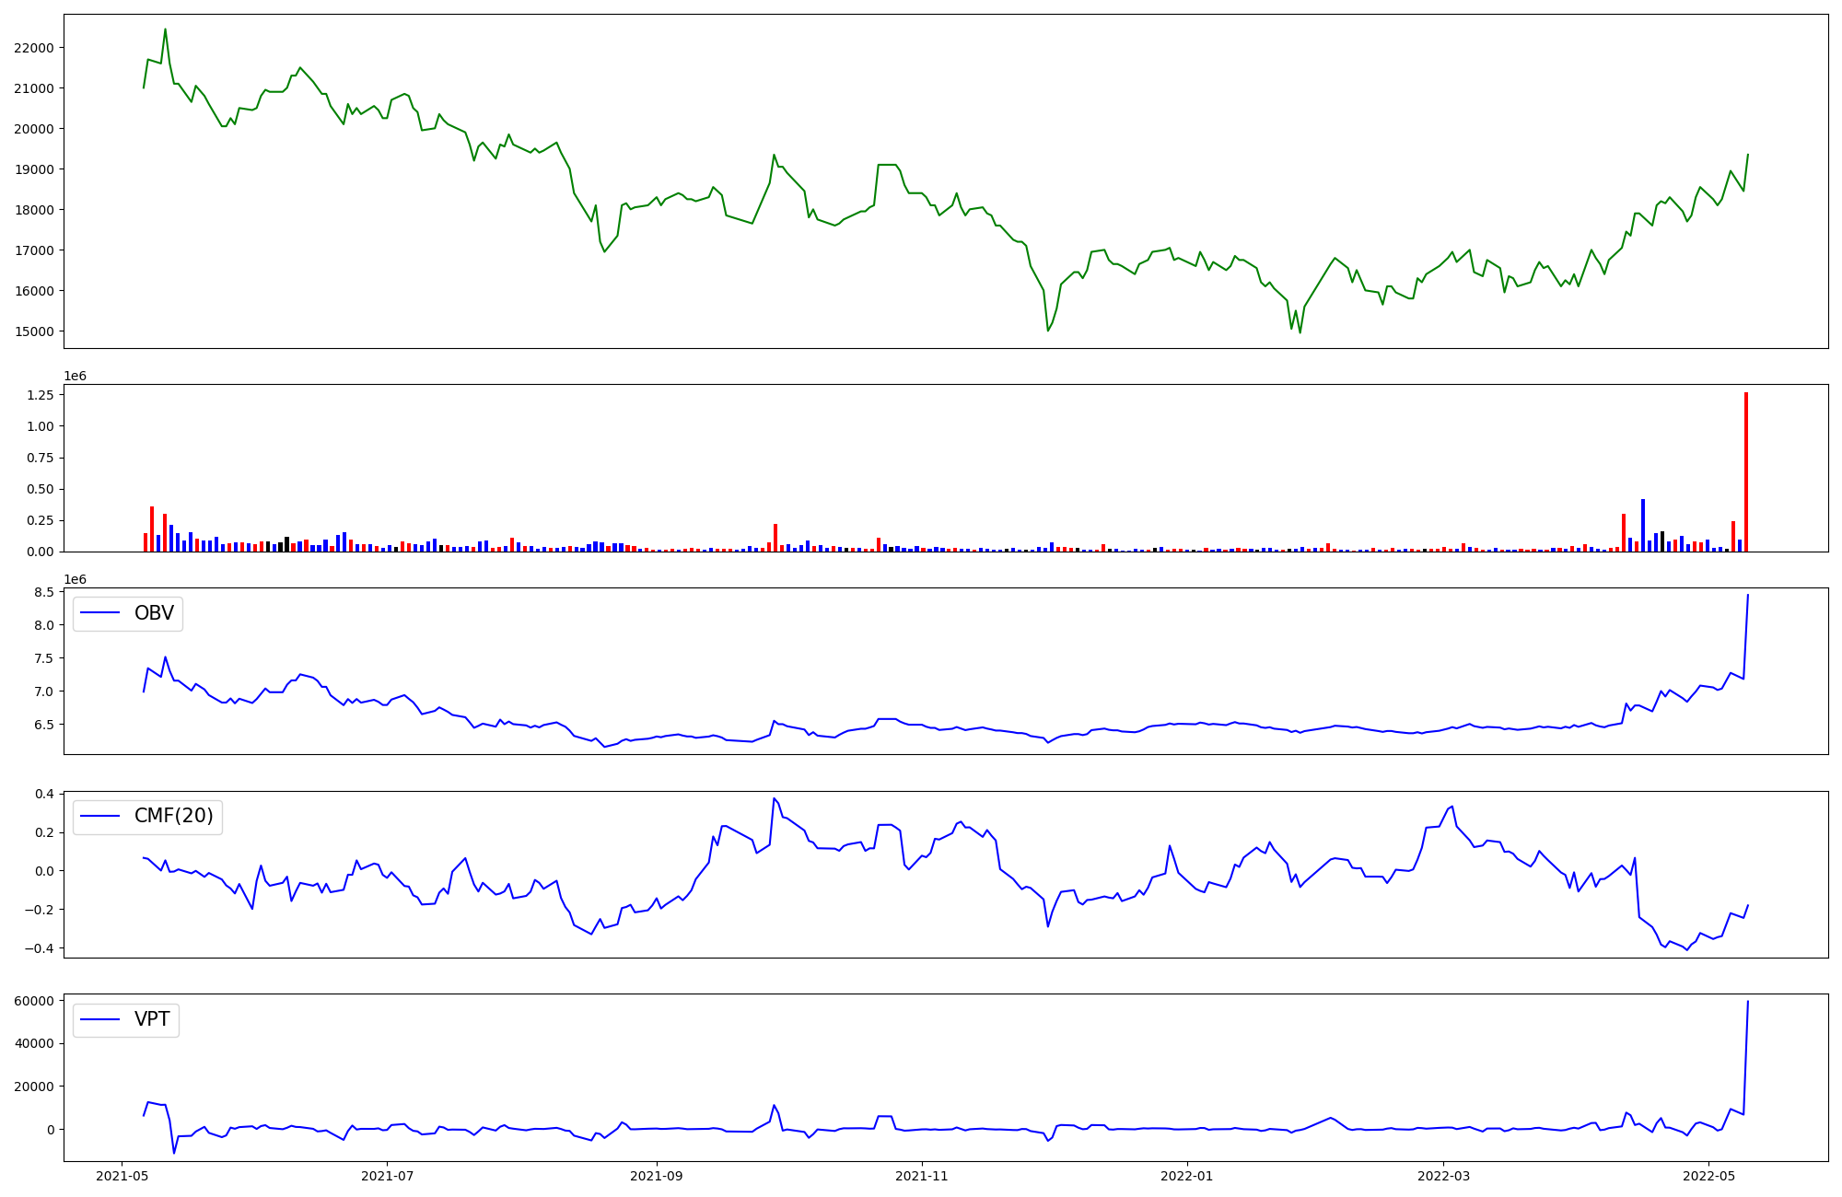1842x1197 pixels.
Task: Click the 1.25 volume axis tick label
Action: coord(41,395)
